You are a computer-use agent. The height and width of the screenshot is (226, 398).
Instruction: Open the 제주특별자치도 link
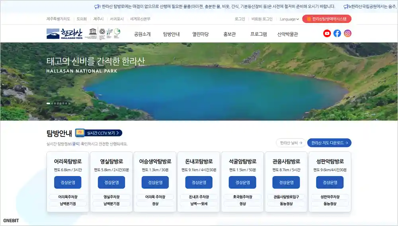point(58,19)
